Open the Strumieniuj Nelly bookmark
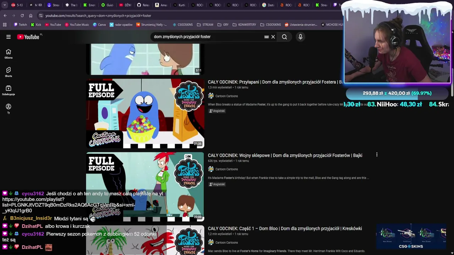This screenshot has height=255, width=454. pos(152,25)
